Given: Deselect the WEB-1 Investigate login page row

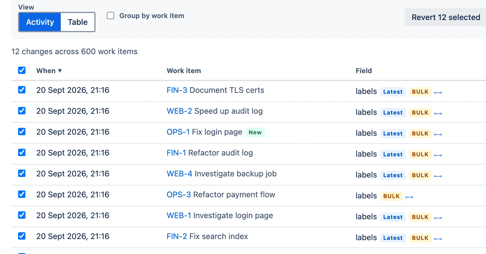Looking at the screenshot, I should click(22, 215).
